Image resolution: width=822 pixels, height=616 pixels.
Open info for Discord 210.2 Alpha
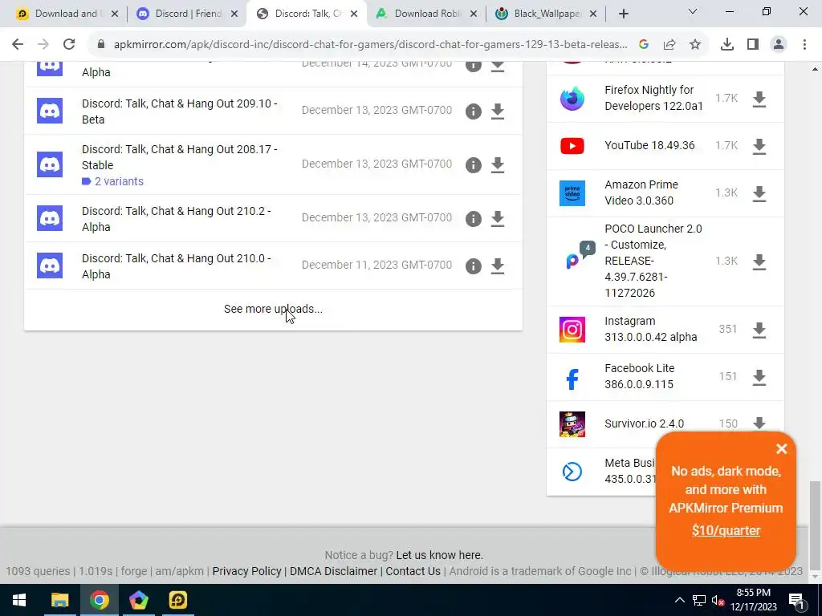click(473, 219)
